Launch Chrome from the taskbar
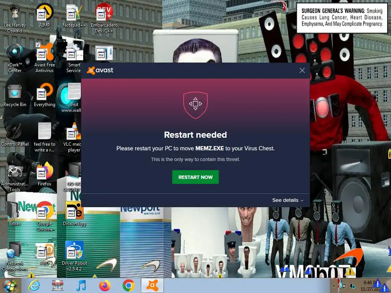Viewport: 391px width, 293px height. pyautogui.click(x=128, y=286)
